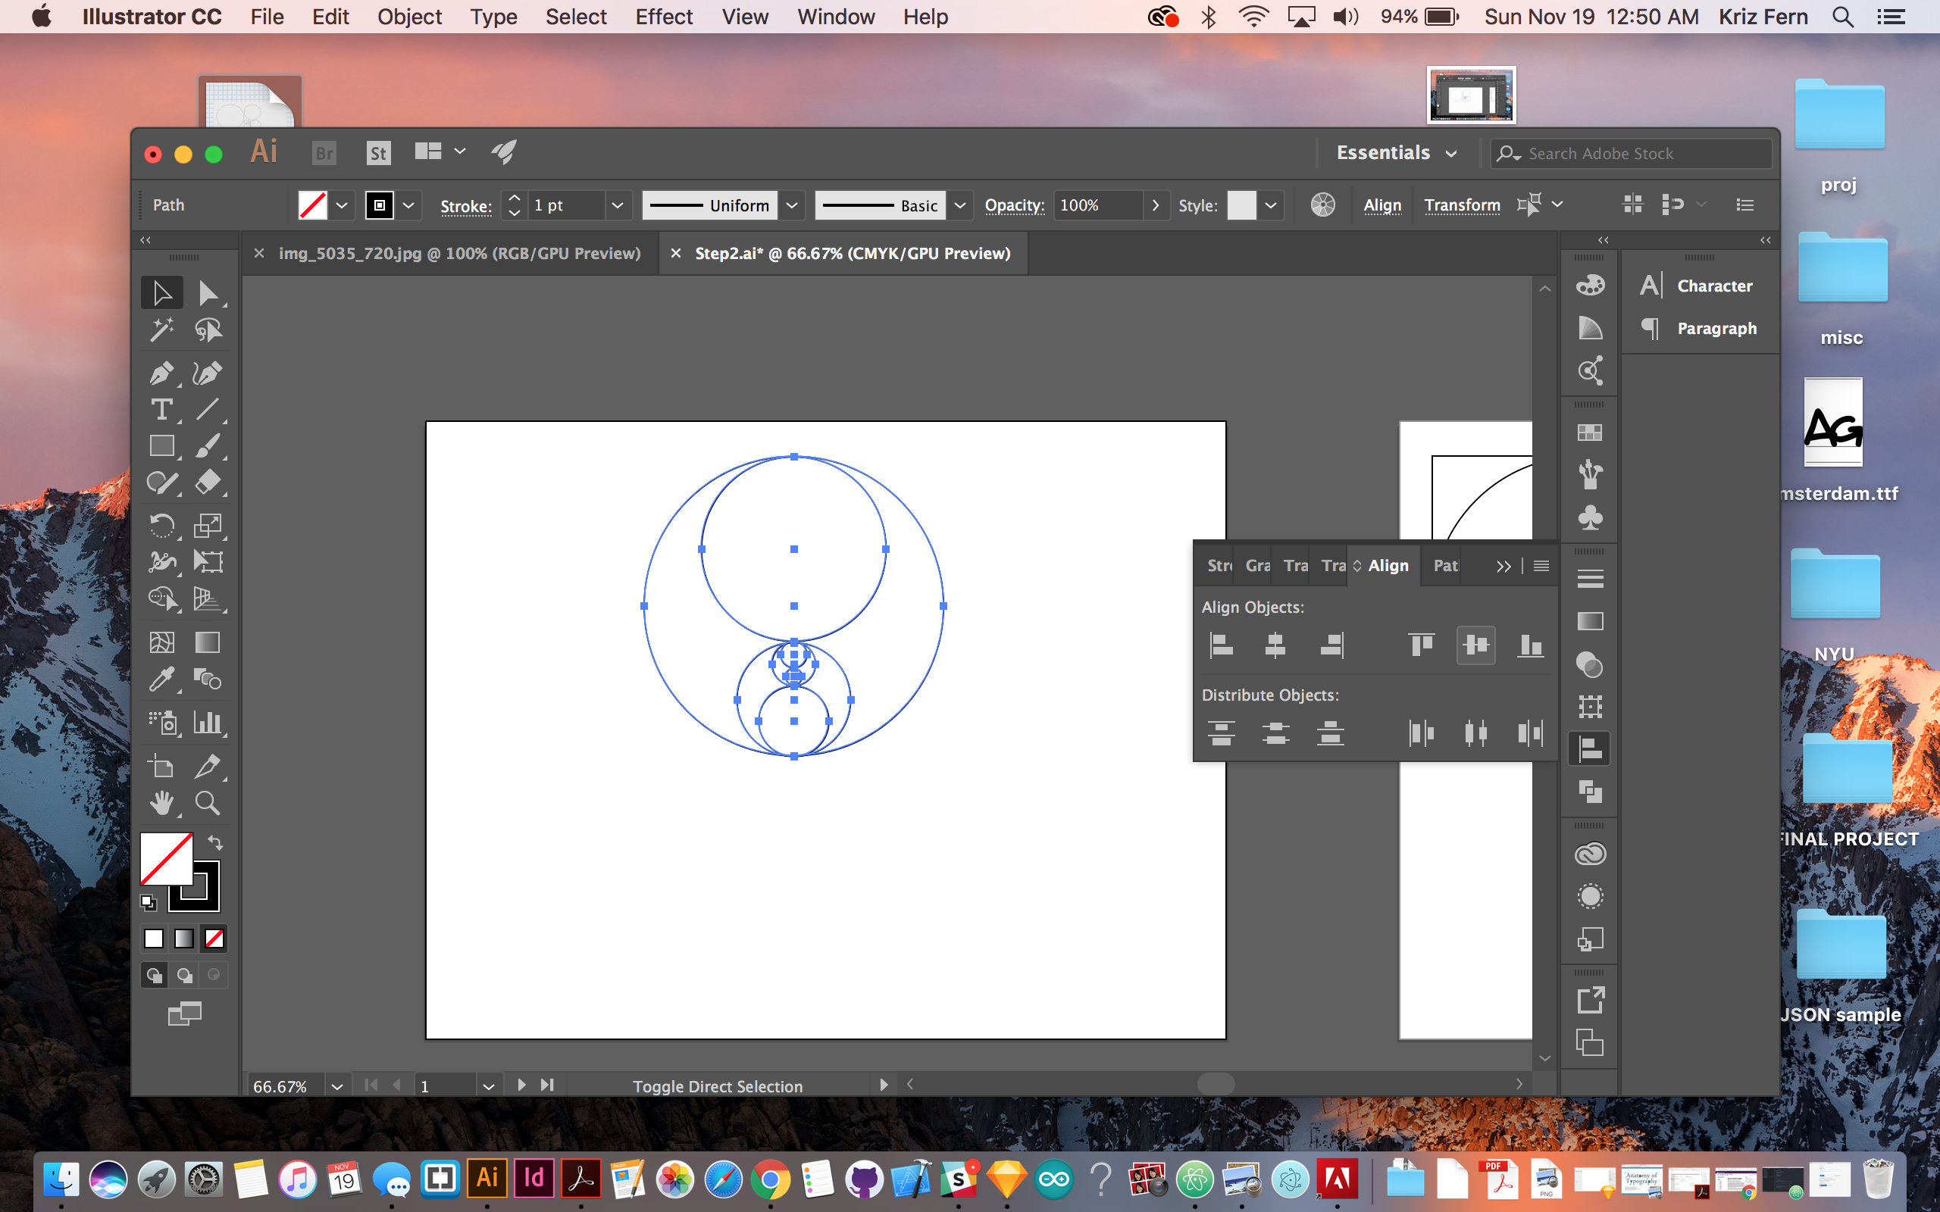Select the Eyedropper tool
The height and width of the screenshot is (1212, 1940).
point(161,679)
